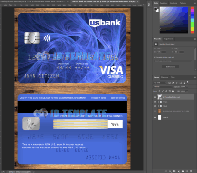Select the Layers panel tab
Viewport: 197px width, 173px height.
tap(156, 77)
